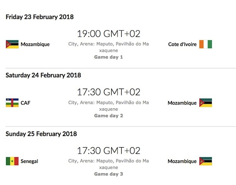Select the CAF team name

click(x=26, y=103)
